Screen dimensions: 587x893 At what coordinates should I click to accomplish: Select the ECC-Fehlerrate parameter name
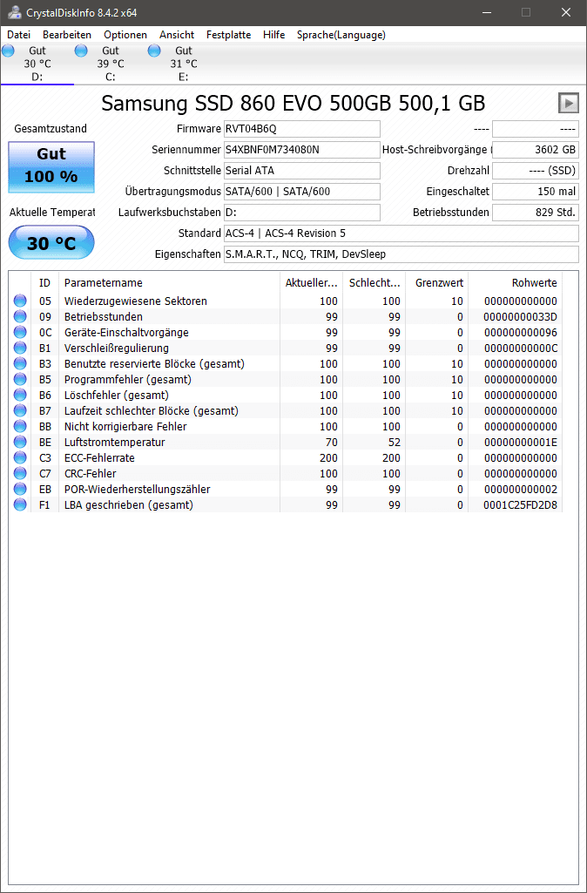[99, 457]
